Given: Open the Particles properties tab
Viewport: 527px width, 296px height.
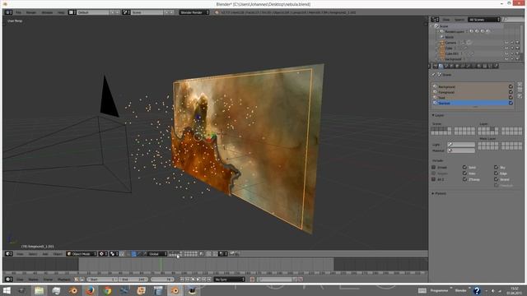Looking at the screenshot, I should pos(491,66).
